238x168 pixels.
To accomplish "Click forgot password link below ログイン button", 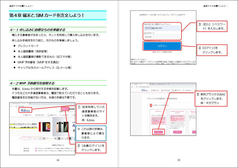I will [162, 52].
